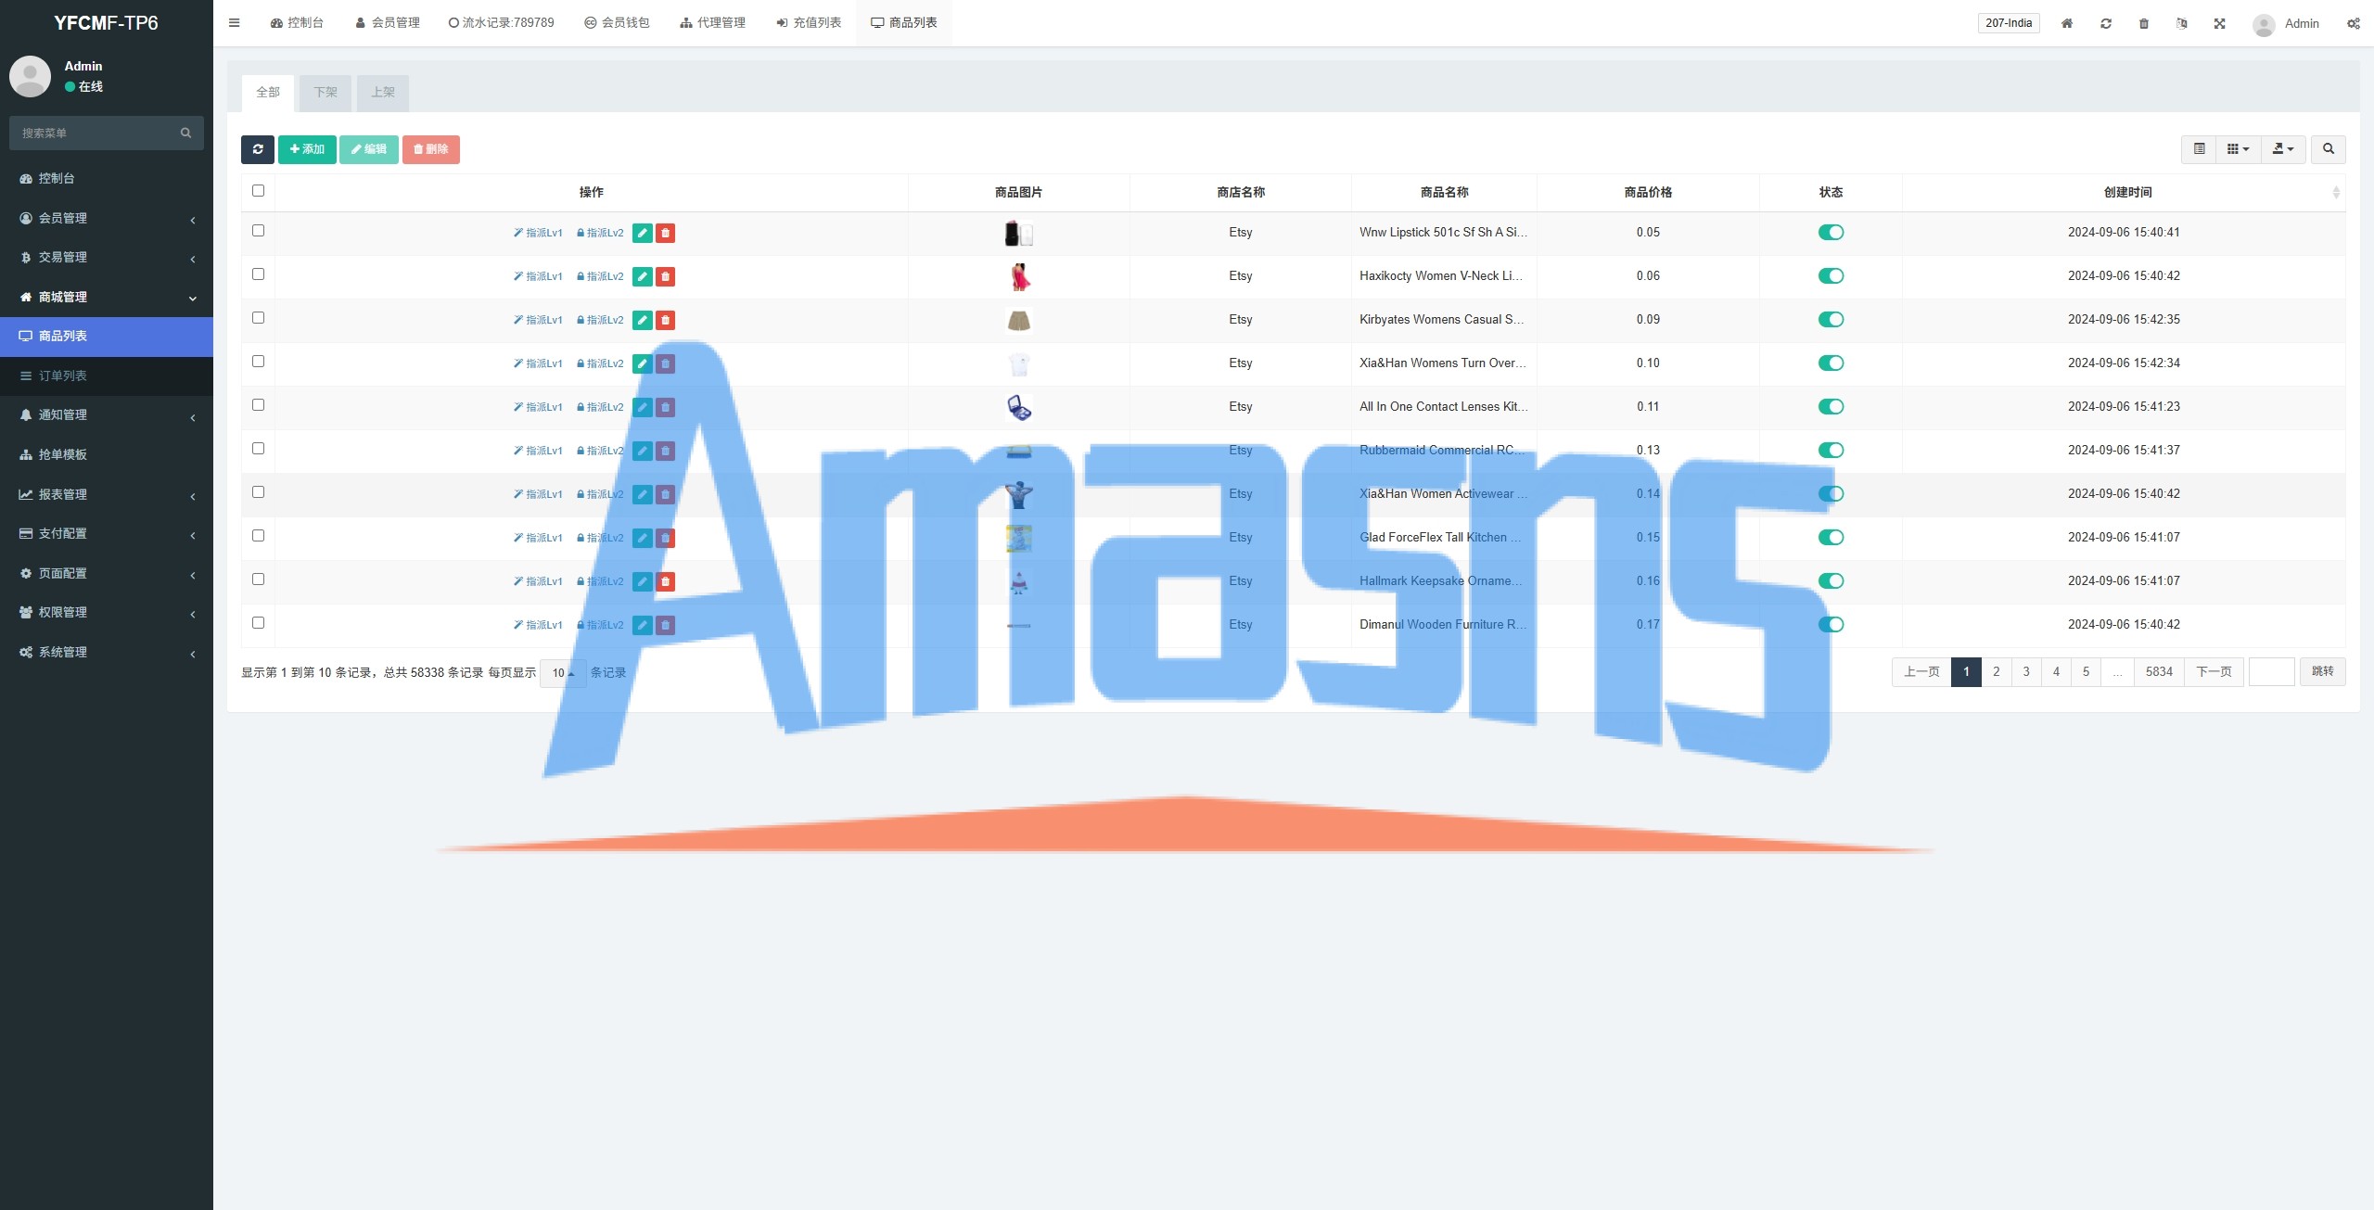The image size is (2374, 1210).
Task: Open the gears settings icon at top right
Action: (2354, 23)
